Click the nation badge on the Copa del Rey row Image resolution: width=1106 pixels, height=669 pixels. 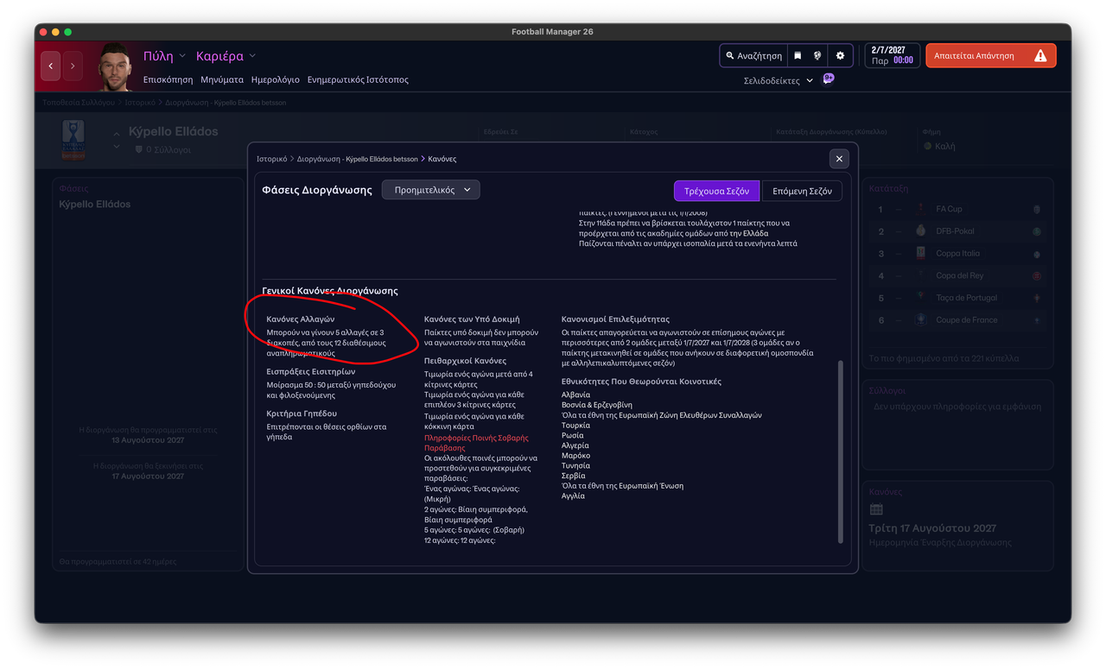[x=1037, y=275]
